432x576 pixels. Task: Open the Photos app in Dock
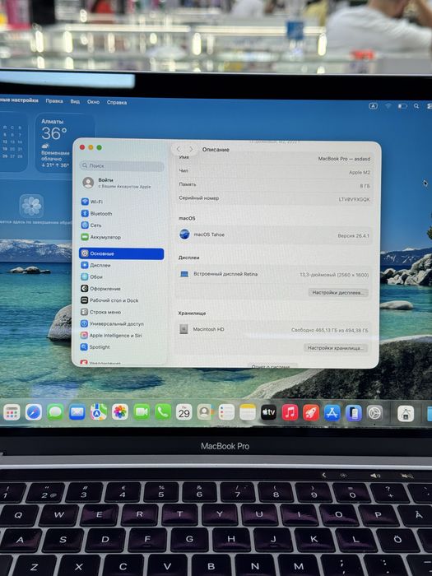[x=120, y=412]
